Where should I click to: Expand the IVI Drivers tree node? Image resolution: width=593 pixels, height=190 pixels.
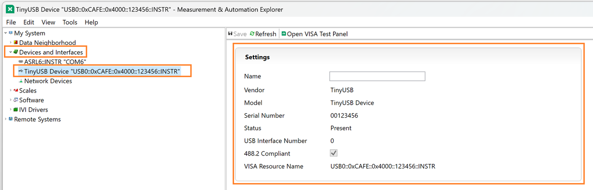pyautogui.click(x=10, y=110)
